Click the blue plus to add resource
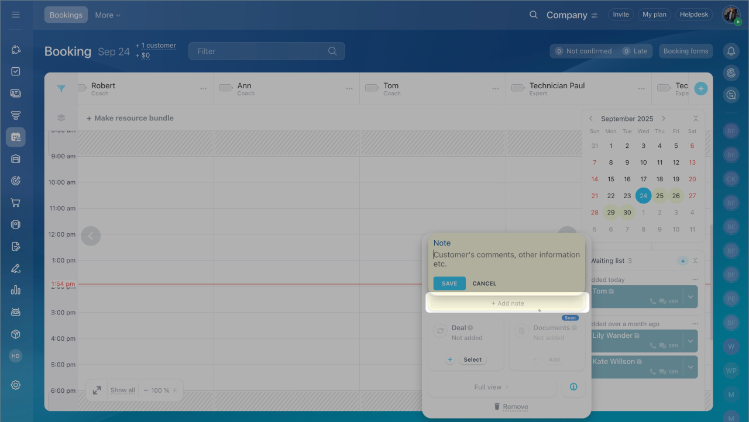The height and width of the screenshot is (422, 749). [700, 89]
